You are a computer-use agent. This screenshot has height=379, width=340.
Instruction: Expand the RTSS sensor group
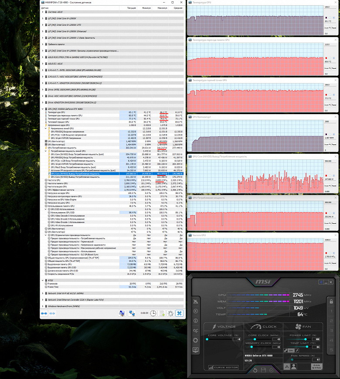pos(43,281)
